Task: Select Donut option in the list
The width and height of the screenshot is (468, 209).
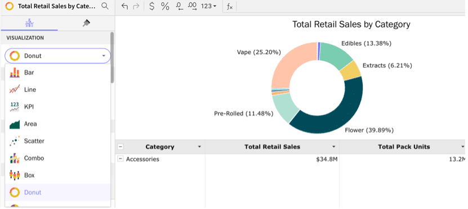Action: 57,192
